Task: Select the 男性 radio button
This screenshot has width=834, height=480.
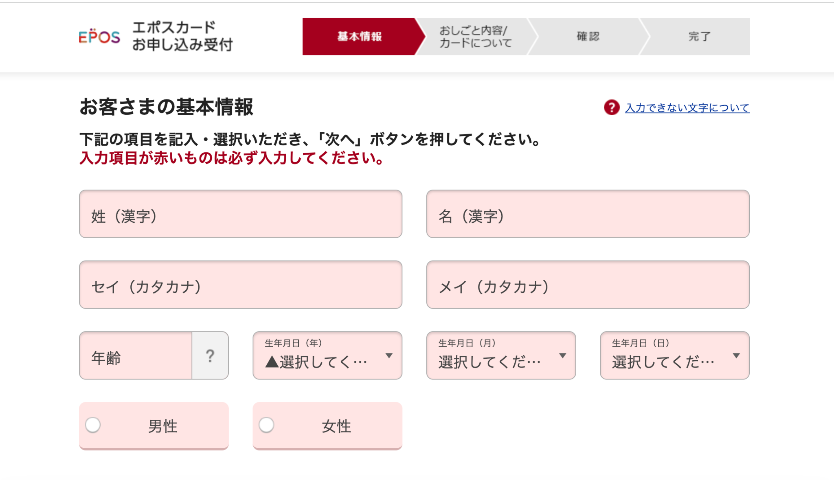Action: (93, 425)
